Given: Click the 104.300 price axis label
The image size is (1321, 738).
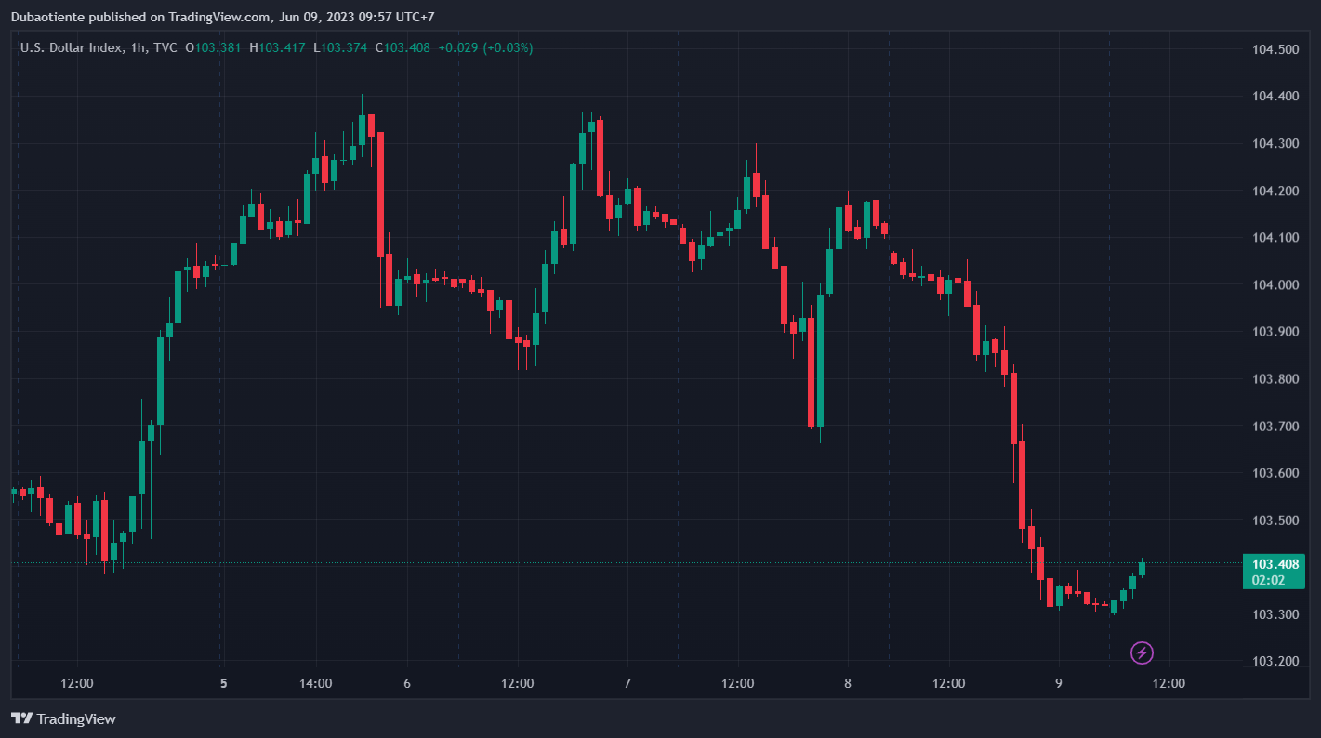Looking at the screenshot, I should tap(1275, 144).
